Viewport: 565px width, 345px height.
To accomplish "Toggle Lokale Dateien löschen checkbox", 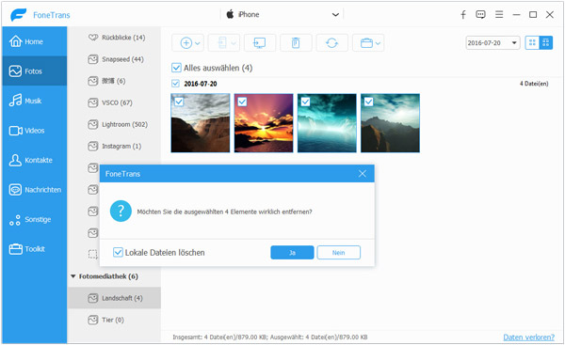I will point(118,252).
